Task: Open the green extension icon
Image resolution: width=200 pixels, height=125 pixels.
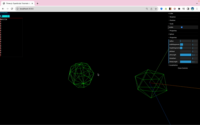Action: coord(166,9)
